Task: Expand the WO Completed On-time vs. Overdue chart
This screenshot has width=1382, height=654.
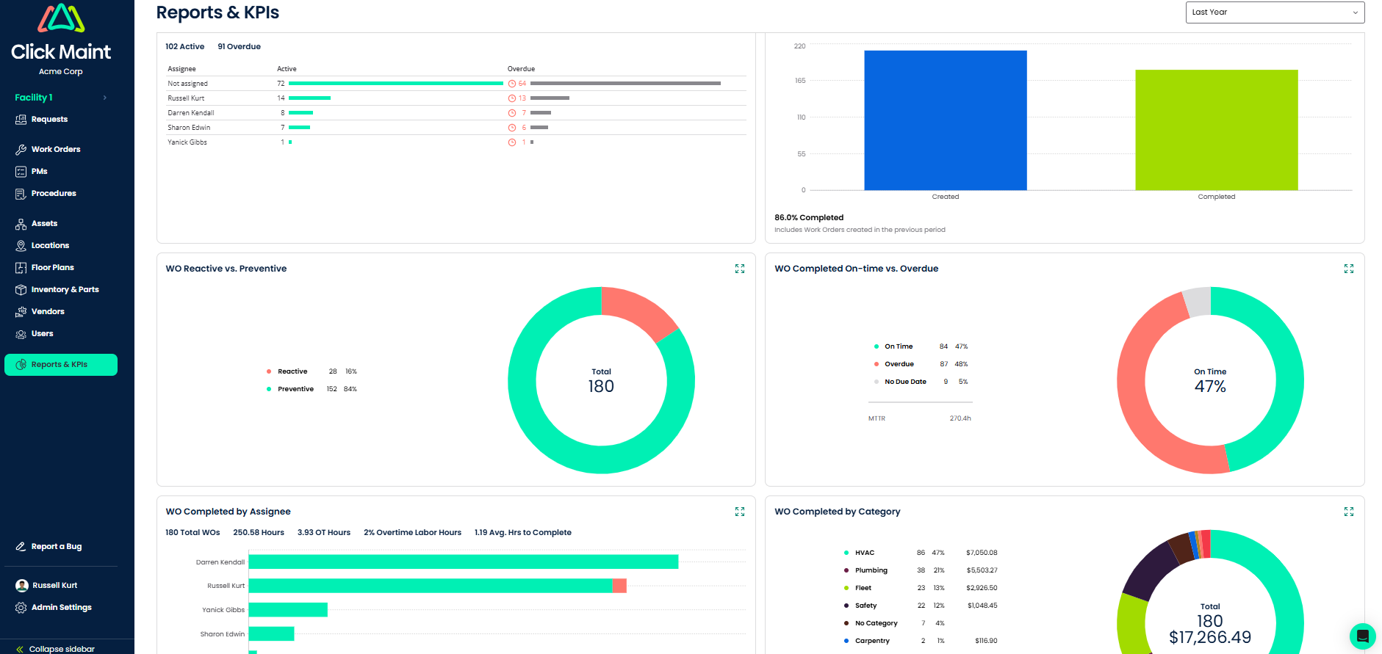Action: (1348, 269)
